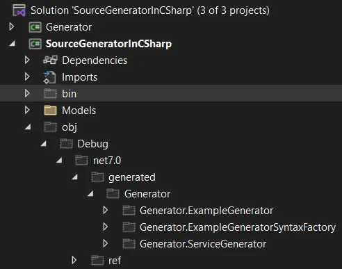Expand the ref folder
This screenshot has height=269, width=342.
pos(74,260)
